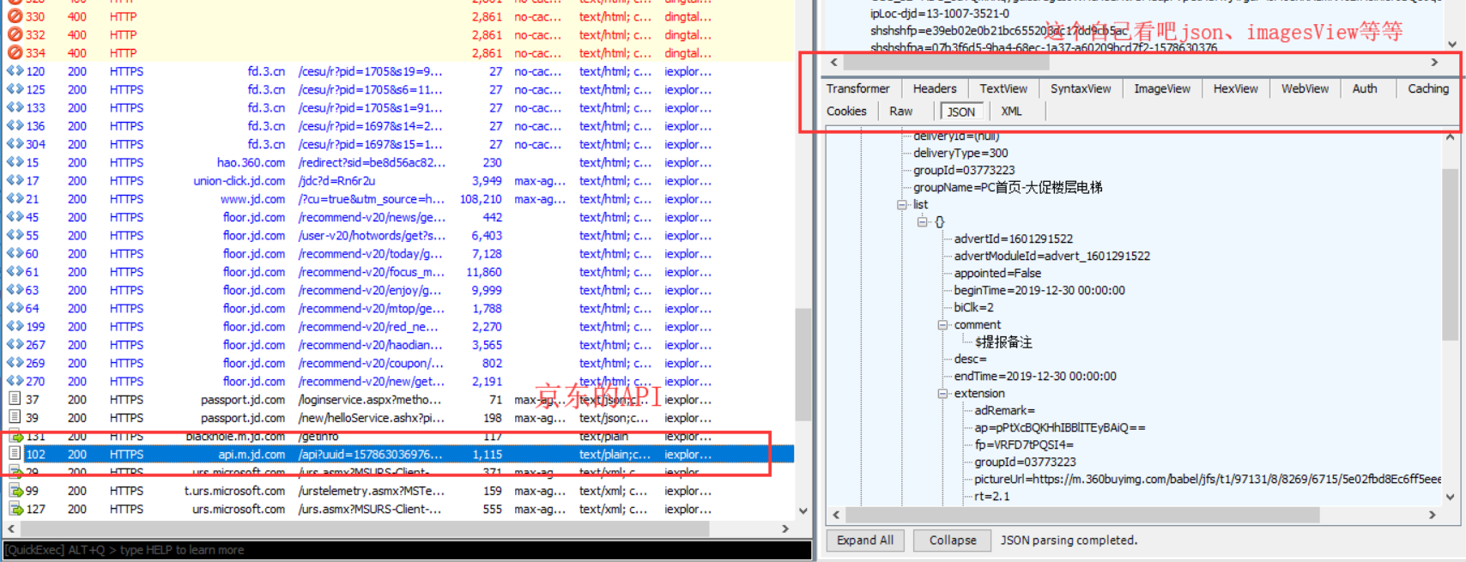The width and height of the screenshot is (1466, 562).
Task: Click the JSON tree horizontal scrollbar left arrow
Action: (836, 515)
